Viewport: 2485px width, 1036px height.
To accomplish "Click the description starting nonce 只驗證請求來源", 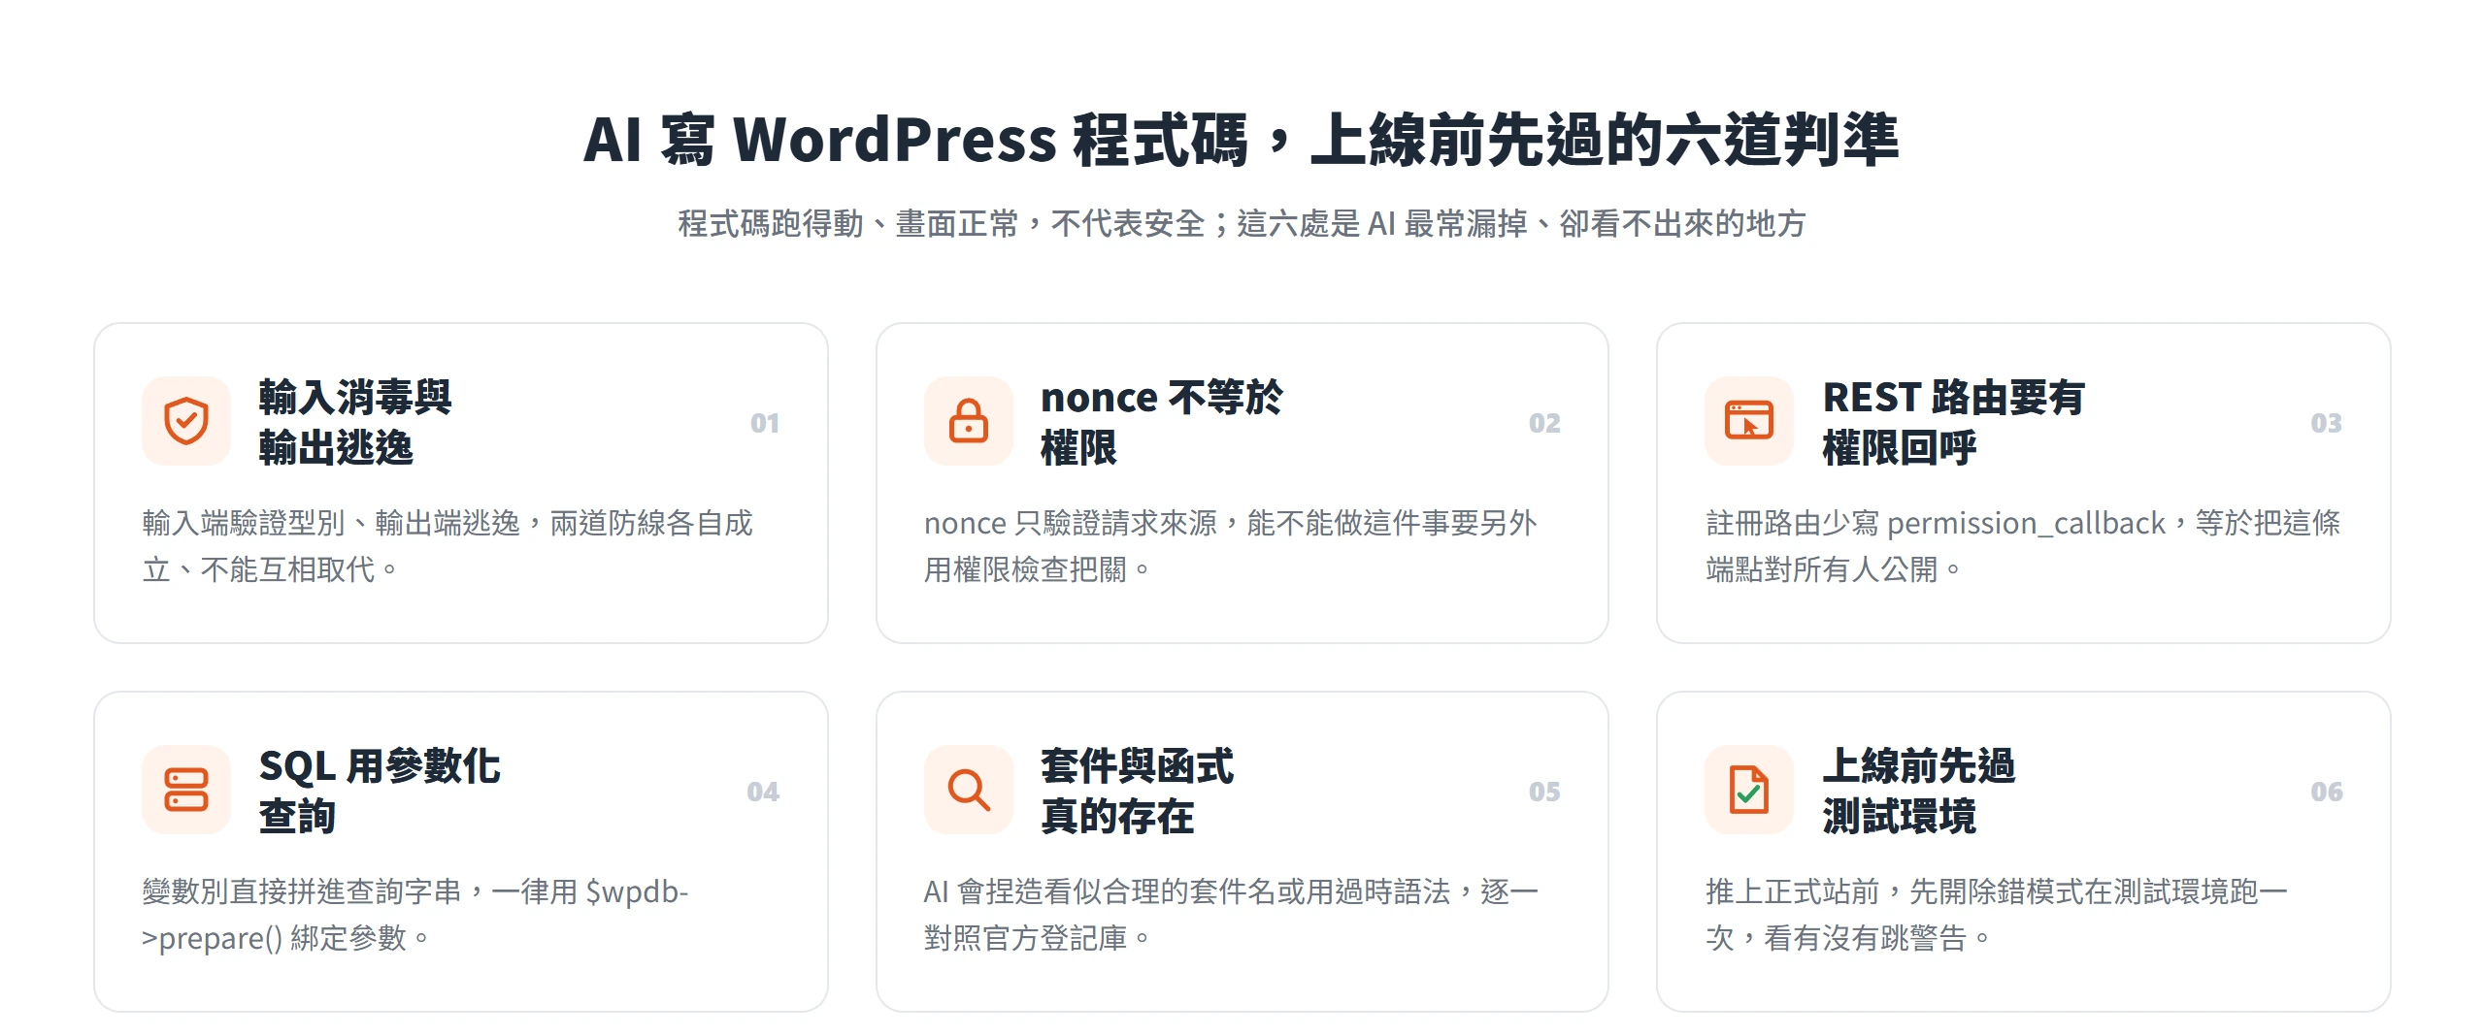I will (1230, 546).
